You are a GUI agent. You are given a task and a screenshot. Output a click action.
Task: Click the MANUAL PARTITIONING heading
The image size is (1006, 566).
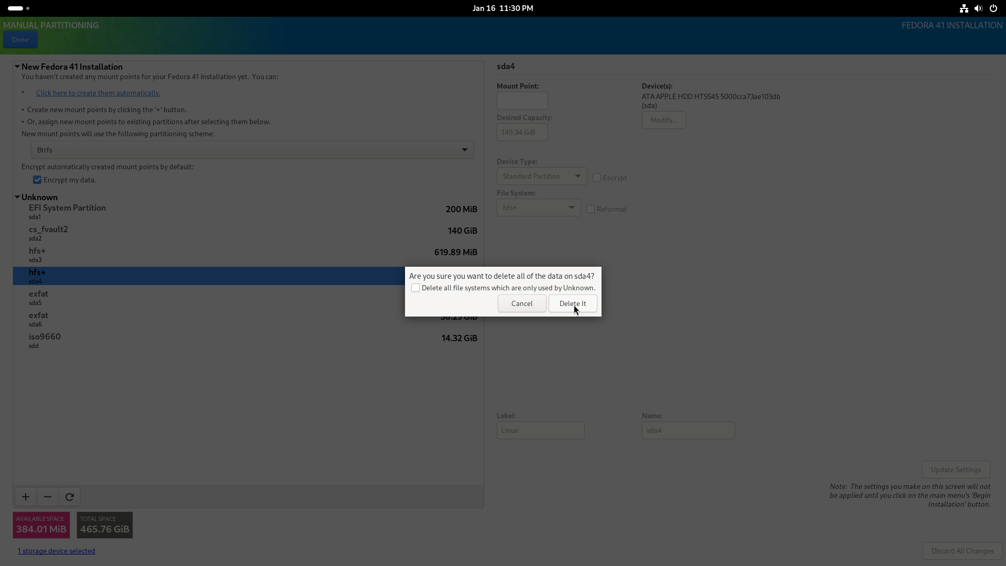tap(51, 25)
